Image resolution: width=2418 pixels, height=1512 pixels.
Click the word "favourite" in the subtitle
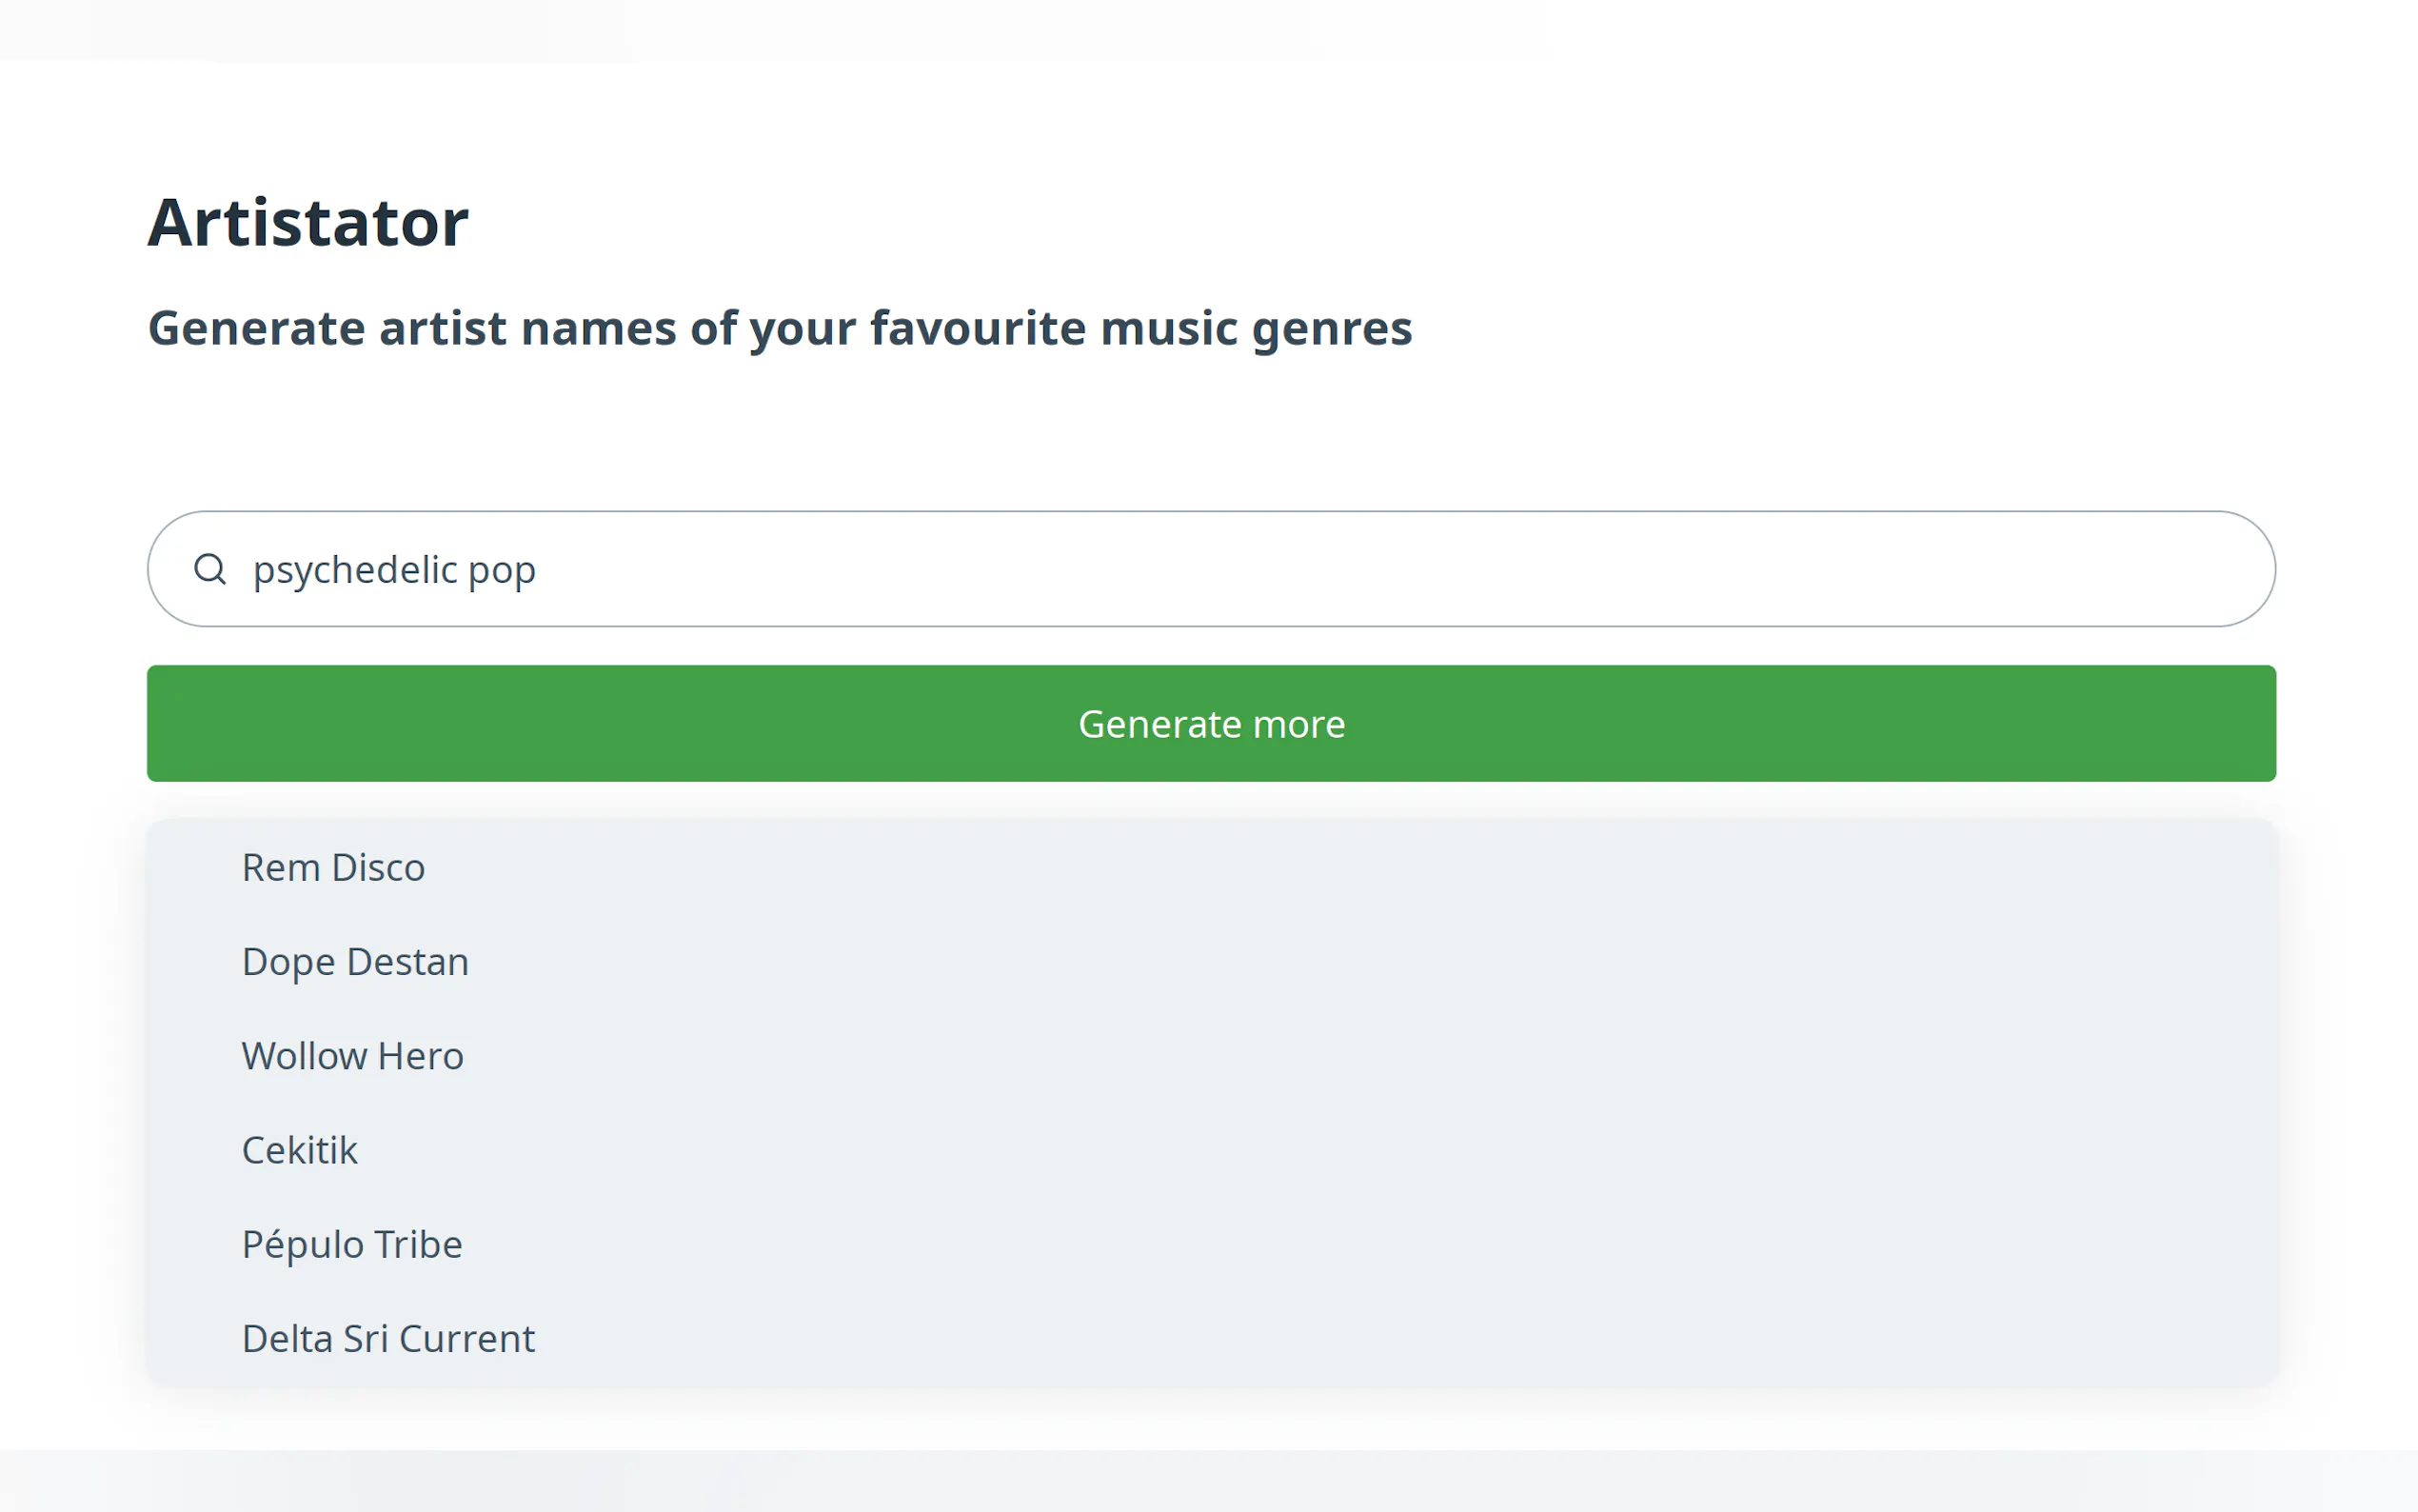tap(978, 328)
